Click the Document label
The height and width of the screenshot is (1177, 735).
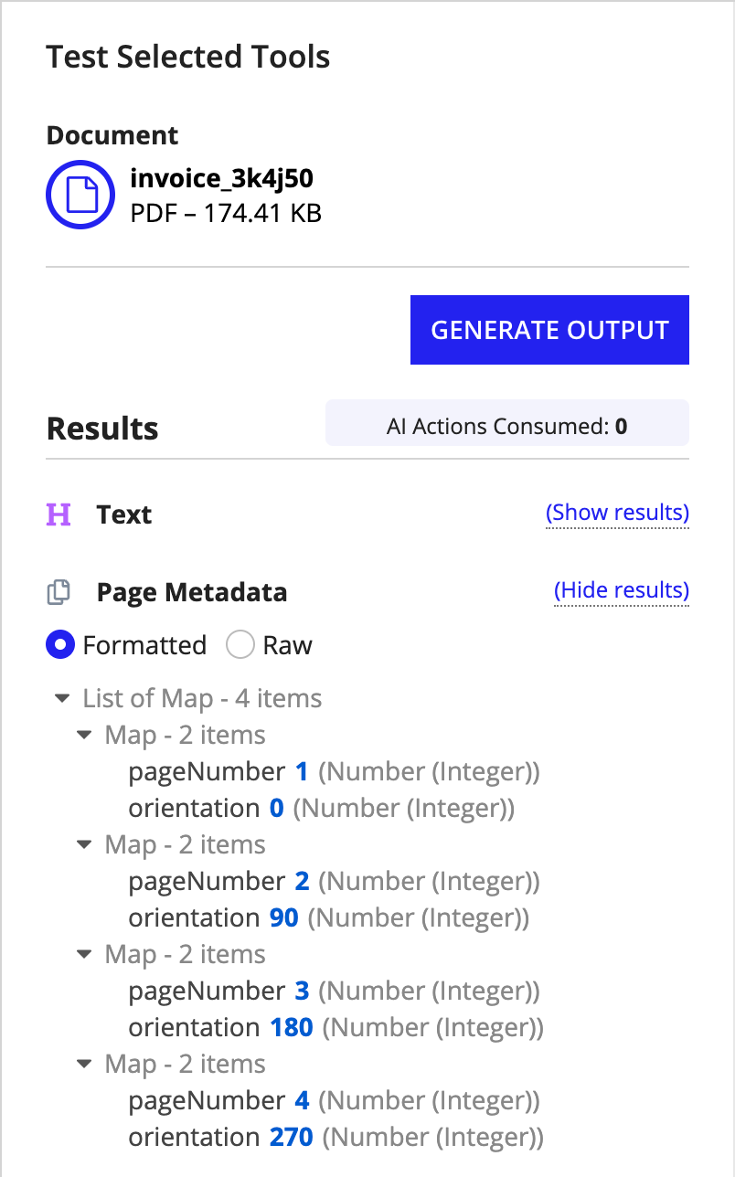point(112,135)
